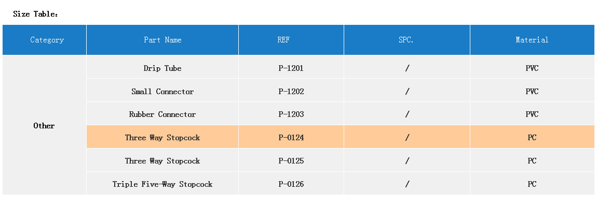Select the Drip Tube part name

click(162, 68)
